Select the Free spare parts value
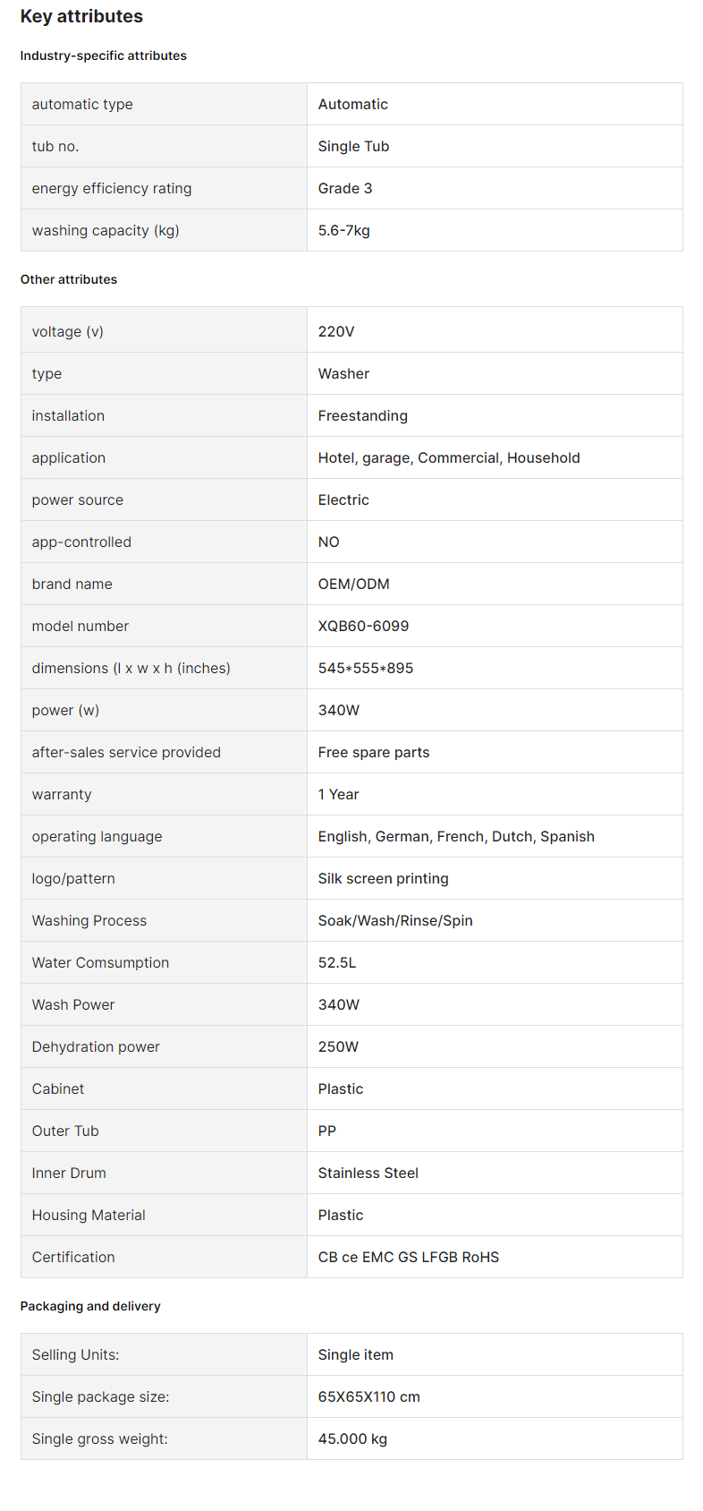The image size is (703, 1511). (374, 752)
